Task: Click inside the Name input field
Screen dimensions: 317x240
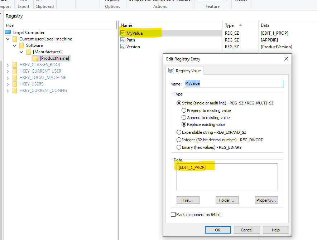Action: (233, 83)
